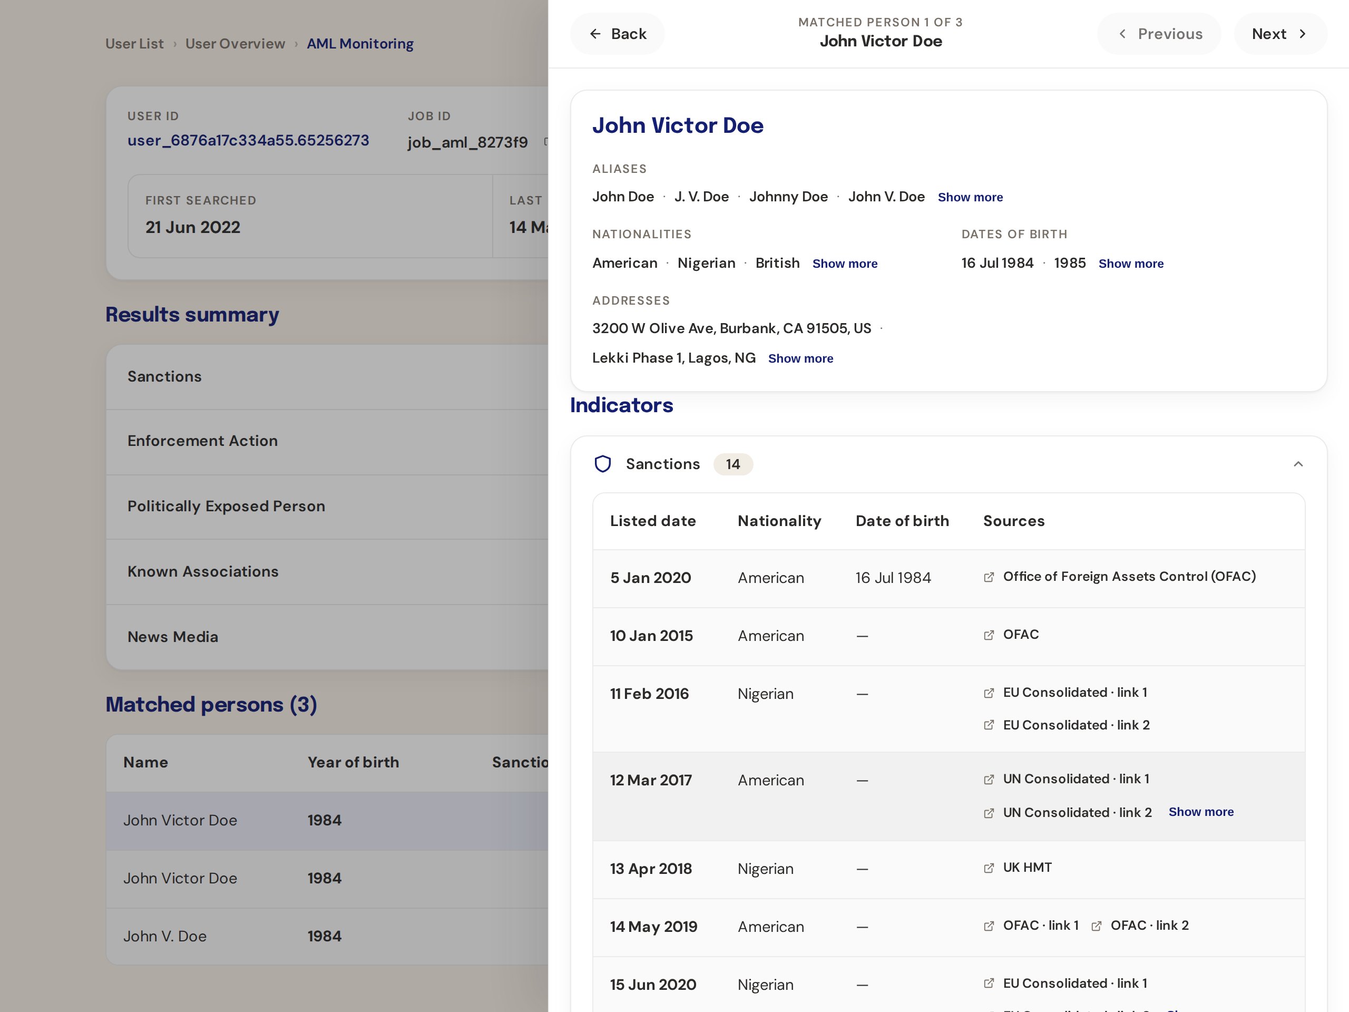
Task: Open AML Monitoring breadcrumb
Action: click(360, 44)
